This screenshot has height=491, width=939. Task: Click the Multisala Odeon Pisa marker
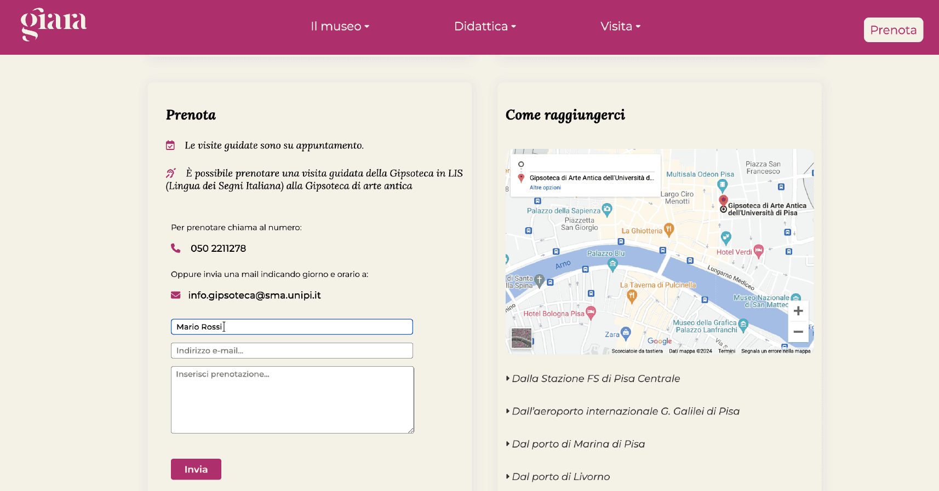pos(722,184)
